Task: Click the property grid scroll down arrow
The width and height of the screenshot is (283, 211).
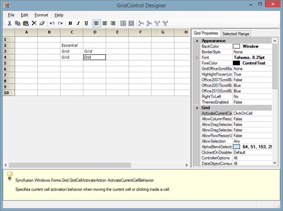Action: pos(275,163)
